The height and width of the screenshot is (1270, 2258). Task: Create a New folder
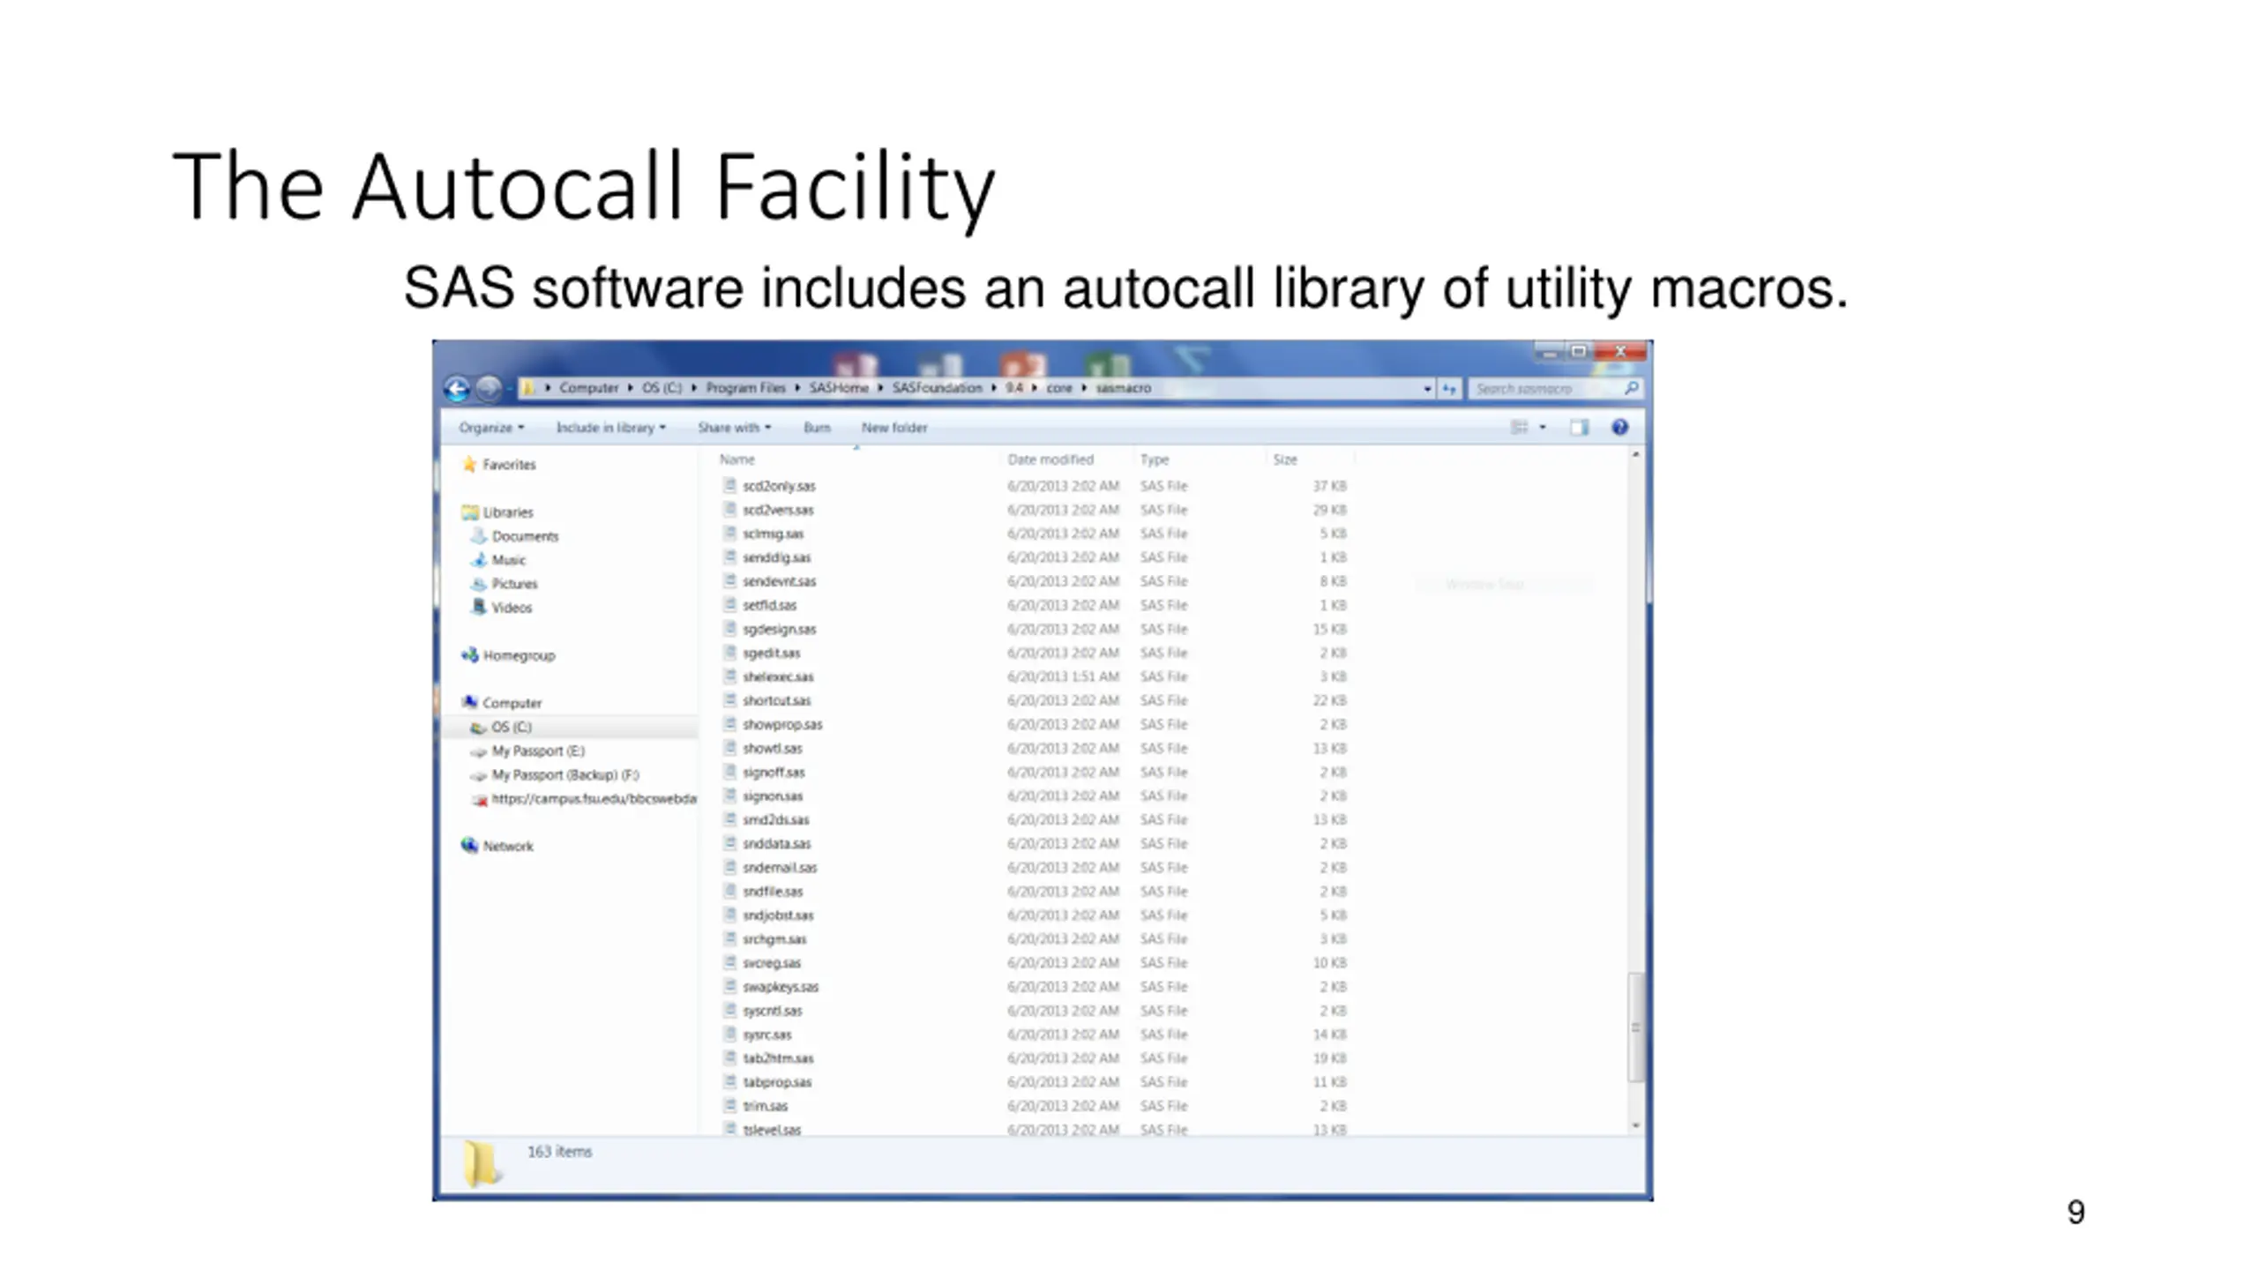coord(893,428)
